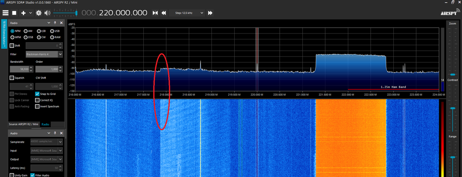The width and height of the screenshot is (462, 177).
Task: Expand the dropdown arrow beside the plus icon
Action: [x=31, y=13]
